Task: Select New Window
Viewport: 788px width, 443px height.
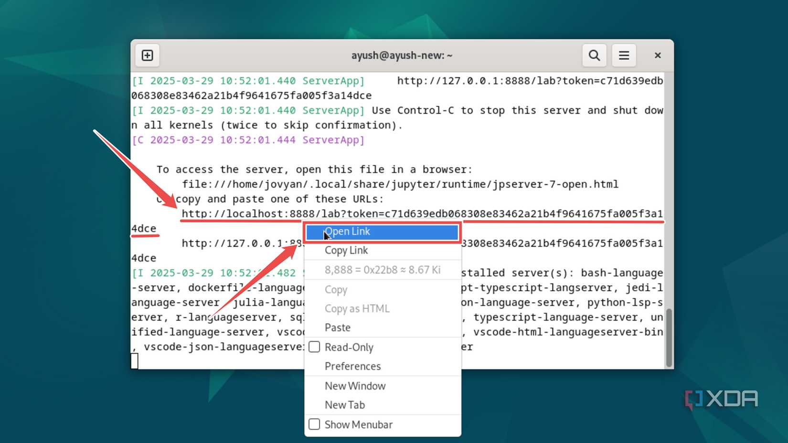Action: coord(355,386)
